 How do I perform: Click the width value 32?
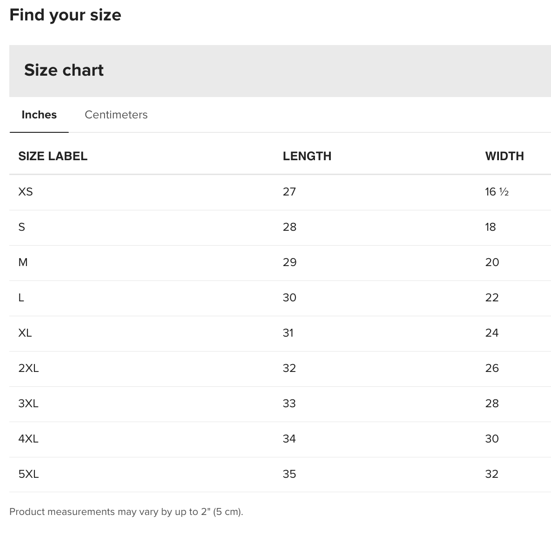(x=492, y=474)
